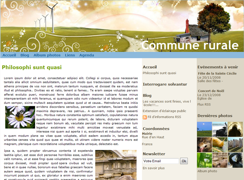Open Album photos in navigation bar

pos(47,55)
